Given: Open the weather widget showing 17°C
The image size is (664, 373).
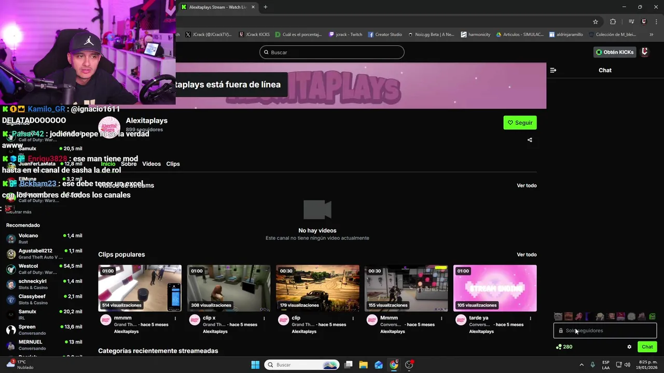Looking at the screenshot, I should (20, 365).
